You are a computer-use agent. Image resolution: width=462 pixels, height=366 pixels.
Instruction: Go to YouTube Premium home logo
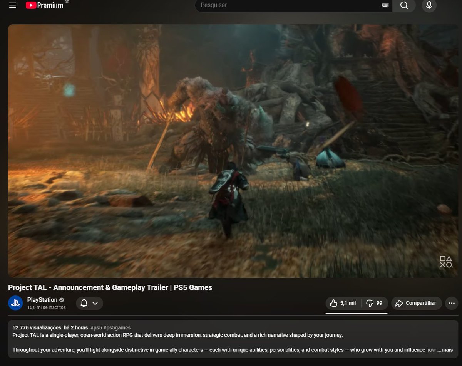coord(45,5)
